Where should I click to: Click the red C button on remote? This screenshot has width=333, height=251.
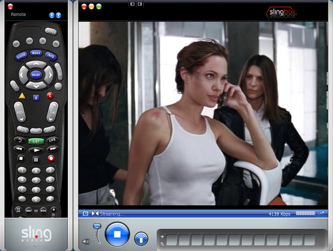pyautogui.click(x=50, y=96)
